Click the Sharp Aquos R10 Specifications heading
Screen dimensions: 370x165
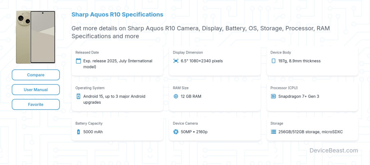[117, 14]
